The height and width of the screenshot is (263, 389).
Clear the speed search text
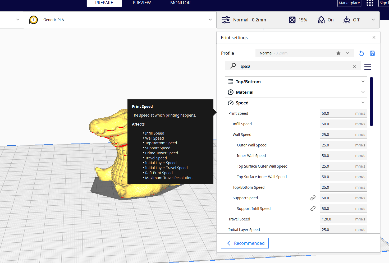(354, 67)
